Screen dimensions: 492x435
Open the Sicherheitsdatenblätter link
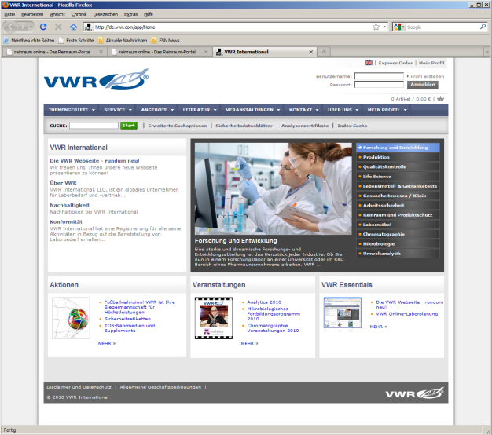[x=244, y=126]
